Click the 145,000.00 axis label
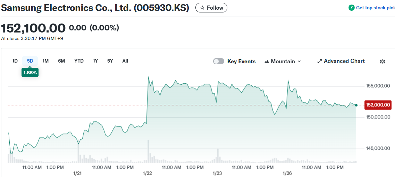 point(378,149)
